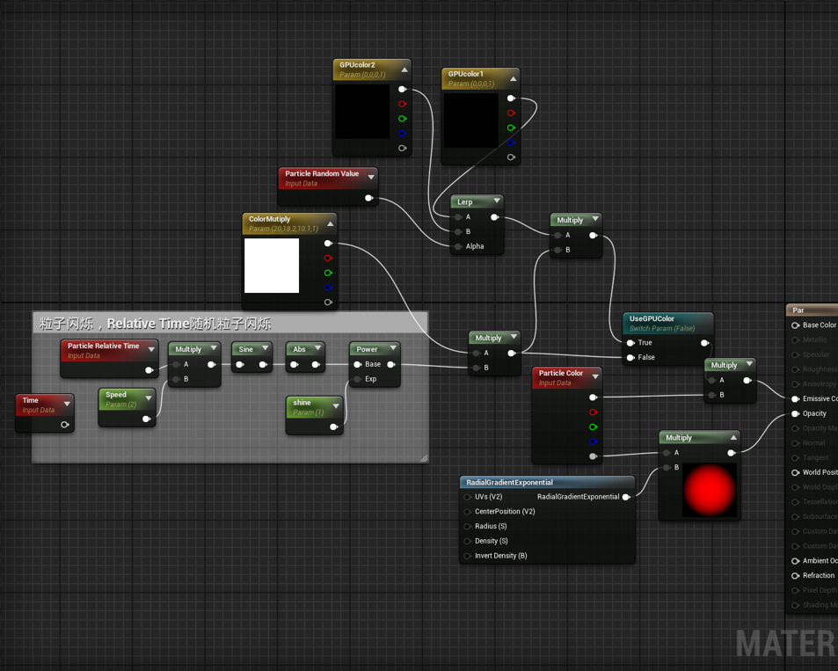Click the white ColorMutiply color preview
This screenshot has width=838, height=671.
(x=272, y=266)
